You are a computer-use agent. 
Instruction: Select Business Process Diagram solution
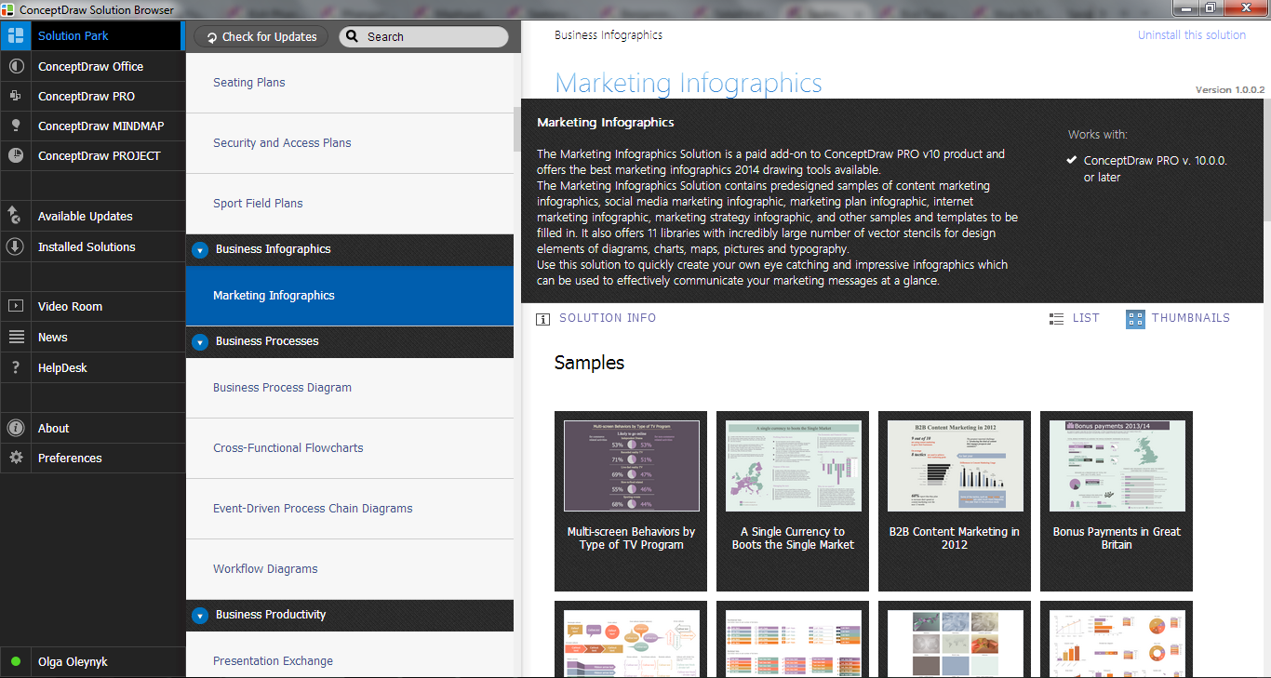point(350,388)
